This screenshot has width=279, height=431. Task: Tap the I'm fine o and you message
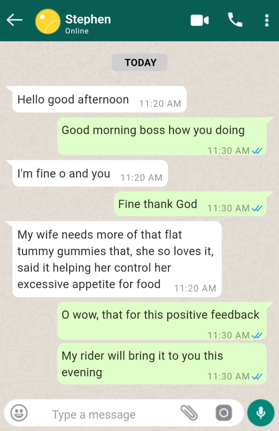tap(90, 174)
